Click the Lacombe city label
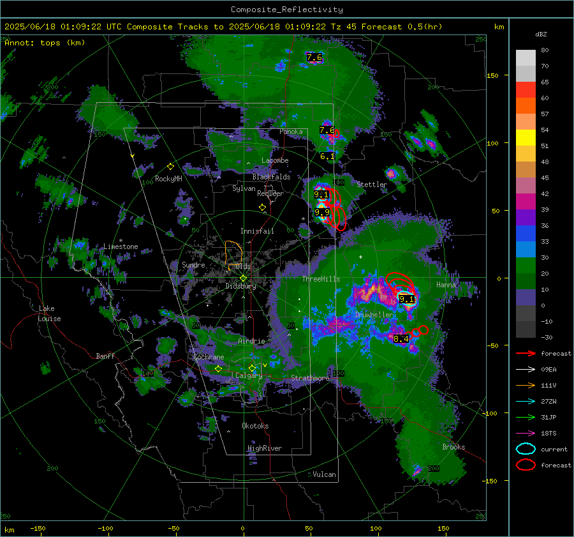574x537 pixels. coord(275,160)
